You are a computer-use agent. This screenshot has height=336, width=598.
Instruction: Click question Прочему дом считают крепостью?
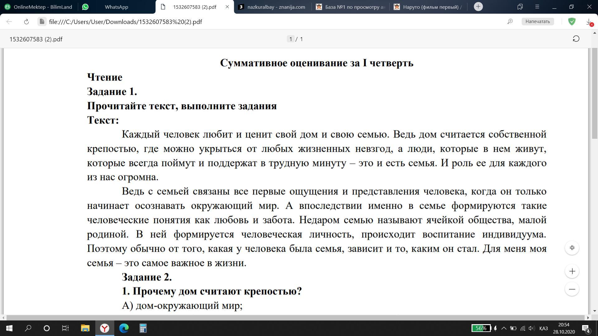[x=212, y=291]
